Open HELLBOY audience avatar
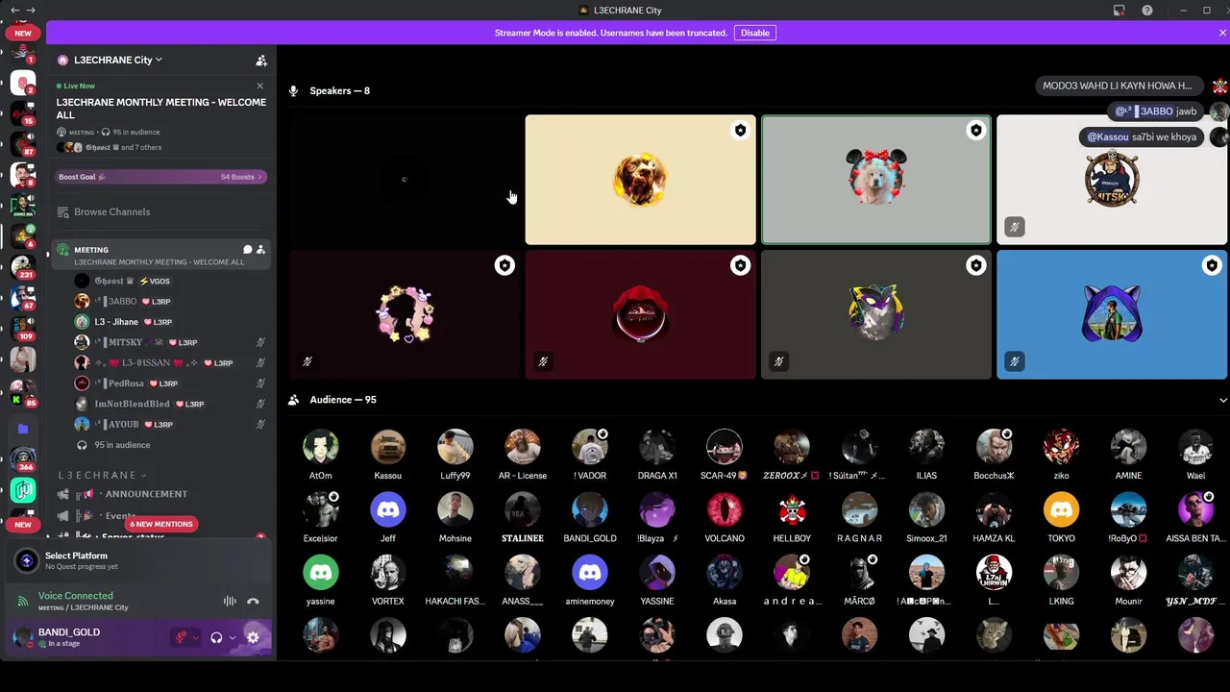Viewport: 1230px width, 692px height. (792, 509)
